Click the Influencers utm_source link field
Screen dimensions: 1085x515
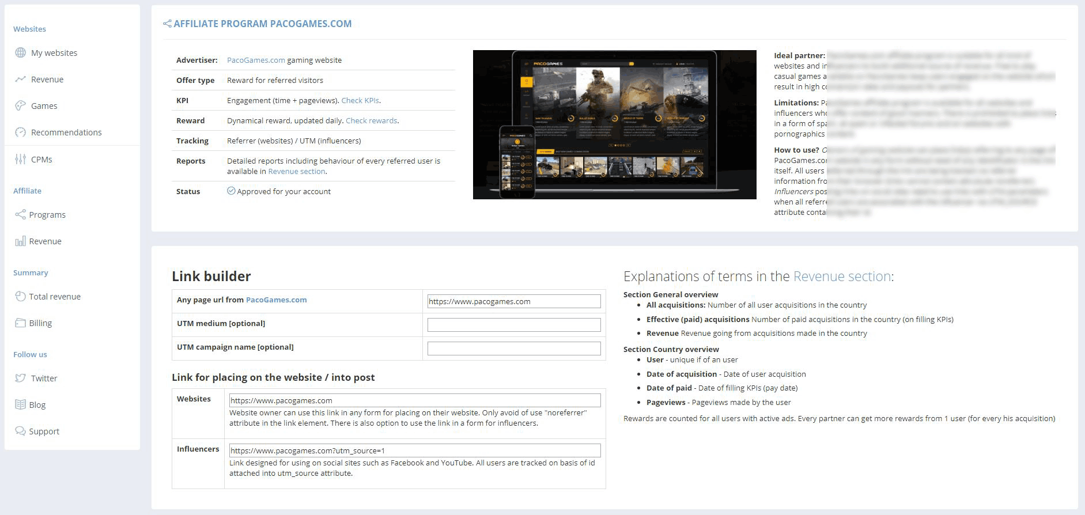(415, 450)
